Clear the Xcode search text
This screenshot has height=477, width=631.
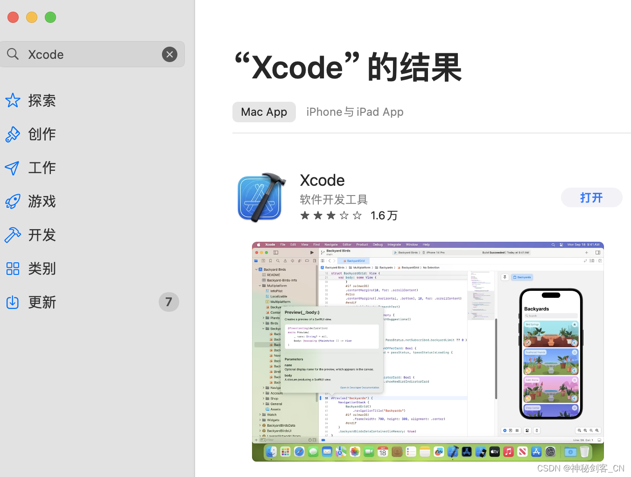tap(169, 54)
